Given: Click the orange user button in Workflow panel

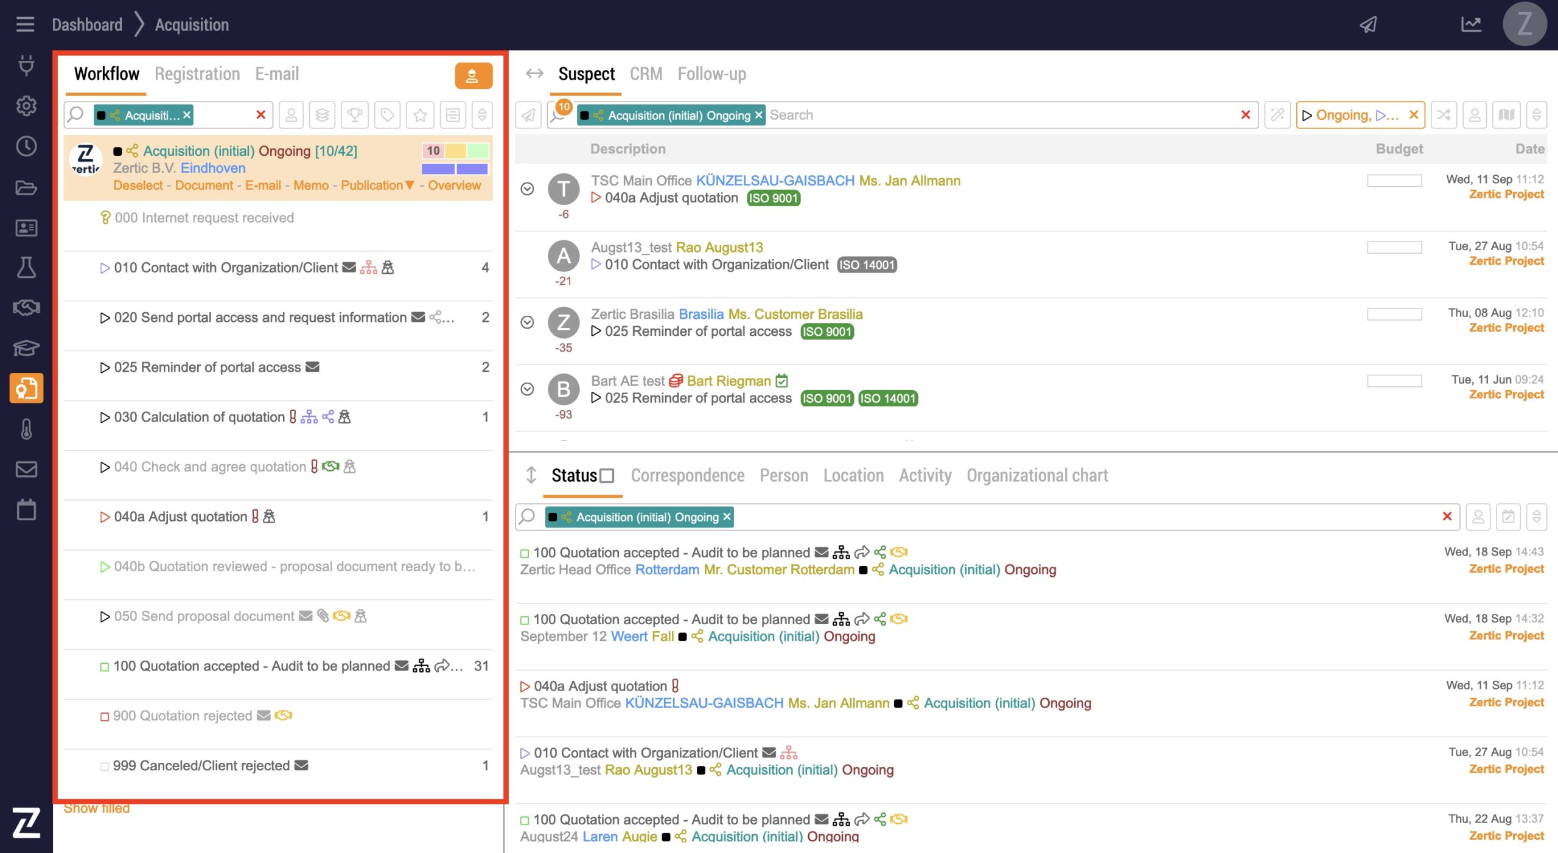Looking at the screenshot, I should click(472, 75).
